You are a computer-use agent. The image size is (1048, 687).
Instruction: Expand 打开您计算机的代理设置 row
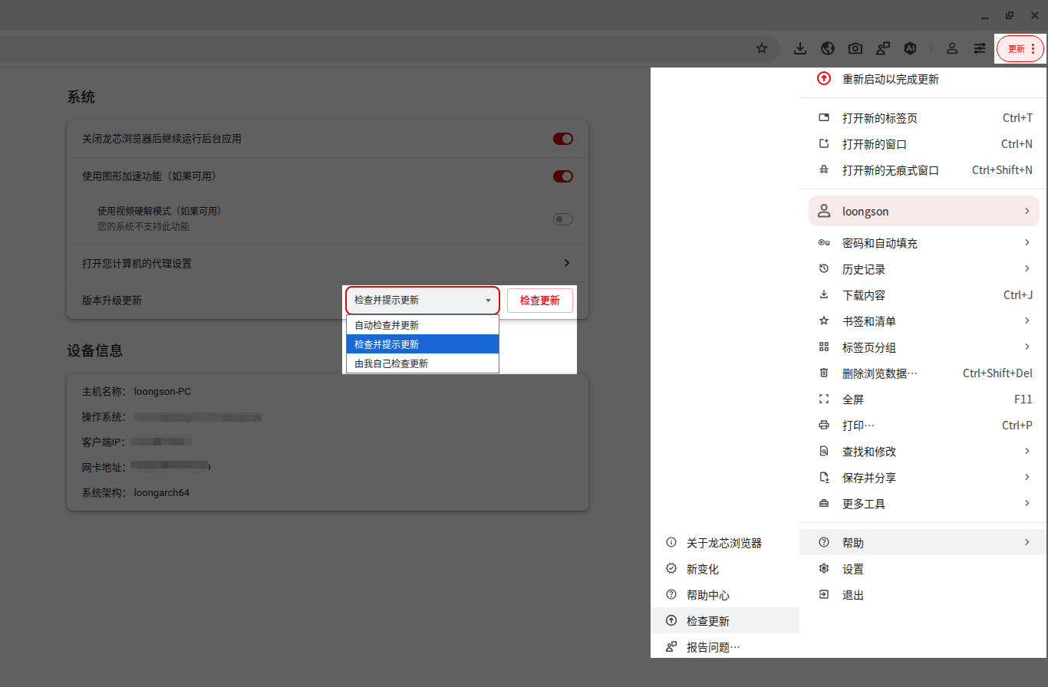click(567, 263)
